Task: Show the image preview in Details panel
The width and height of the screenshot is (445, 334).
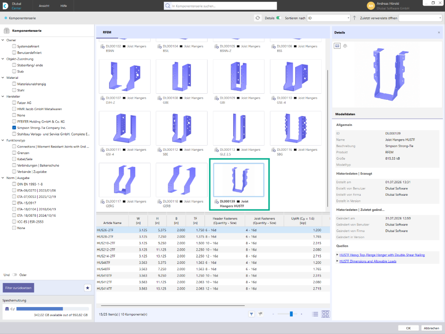Action: coord(337,46)
